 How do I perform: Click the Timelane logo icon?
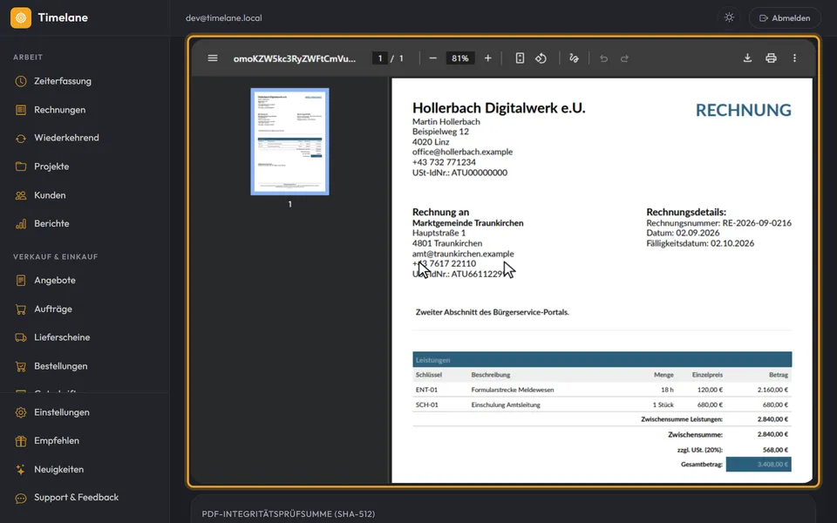coord(21,17)
